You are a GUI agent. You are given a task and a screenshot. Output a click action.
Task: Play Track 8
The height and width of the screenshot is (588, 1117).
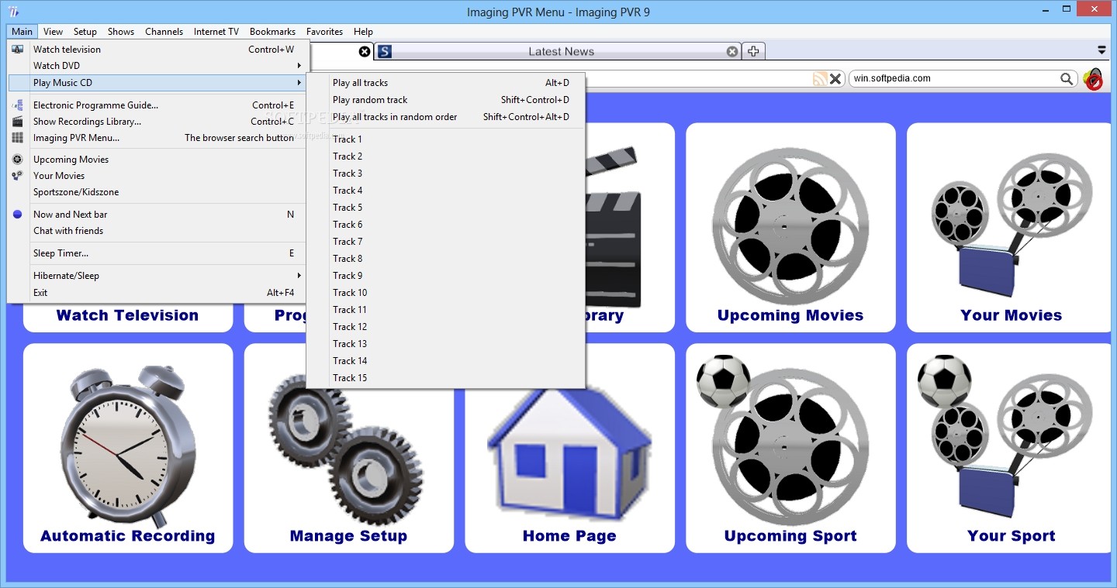tap(445, 259)
